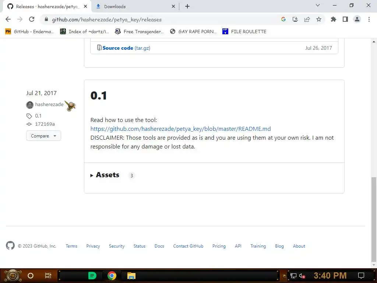Open the GitHub - Enderma bookmark
This screenshot has width=377, height=283.
[29, 32]
